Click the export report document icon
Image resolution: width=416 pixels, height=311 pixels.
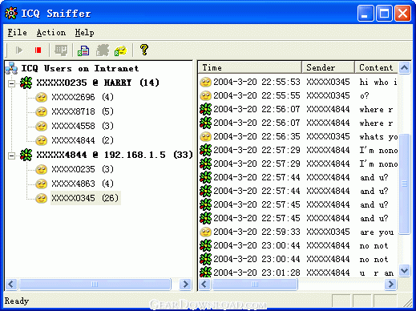83,50
